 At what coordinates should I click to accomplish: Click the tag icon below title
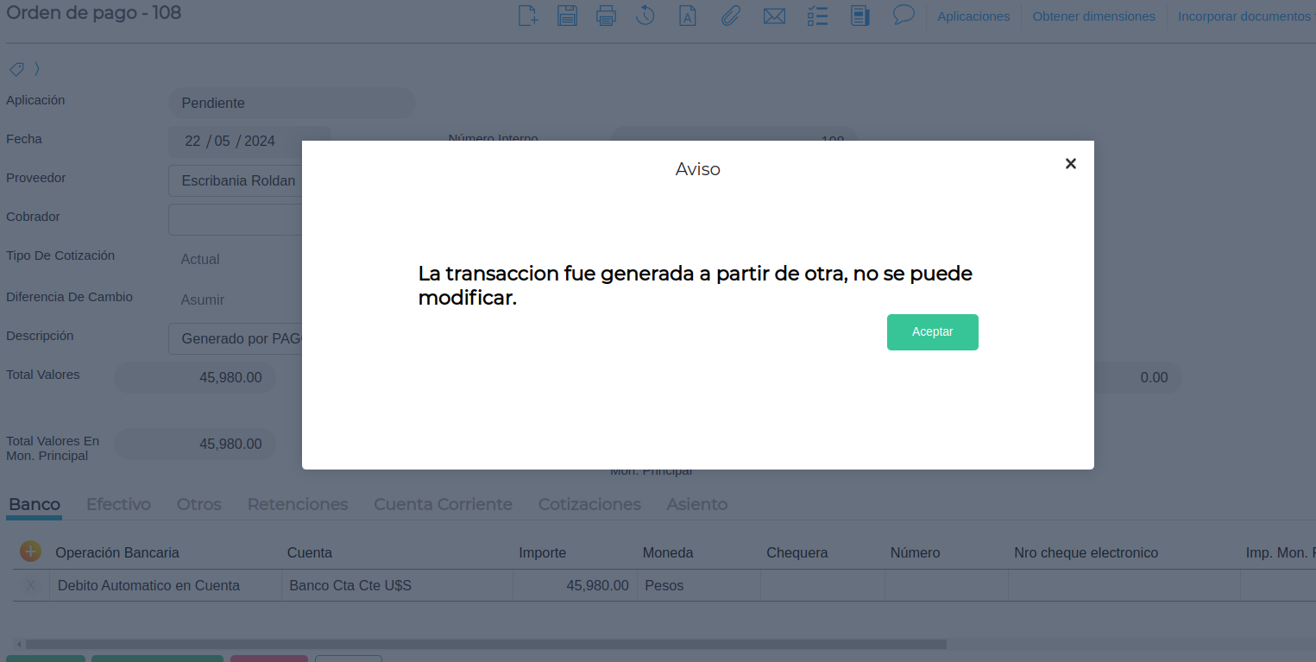[x=16, y=69]
